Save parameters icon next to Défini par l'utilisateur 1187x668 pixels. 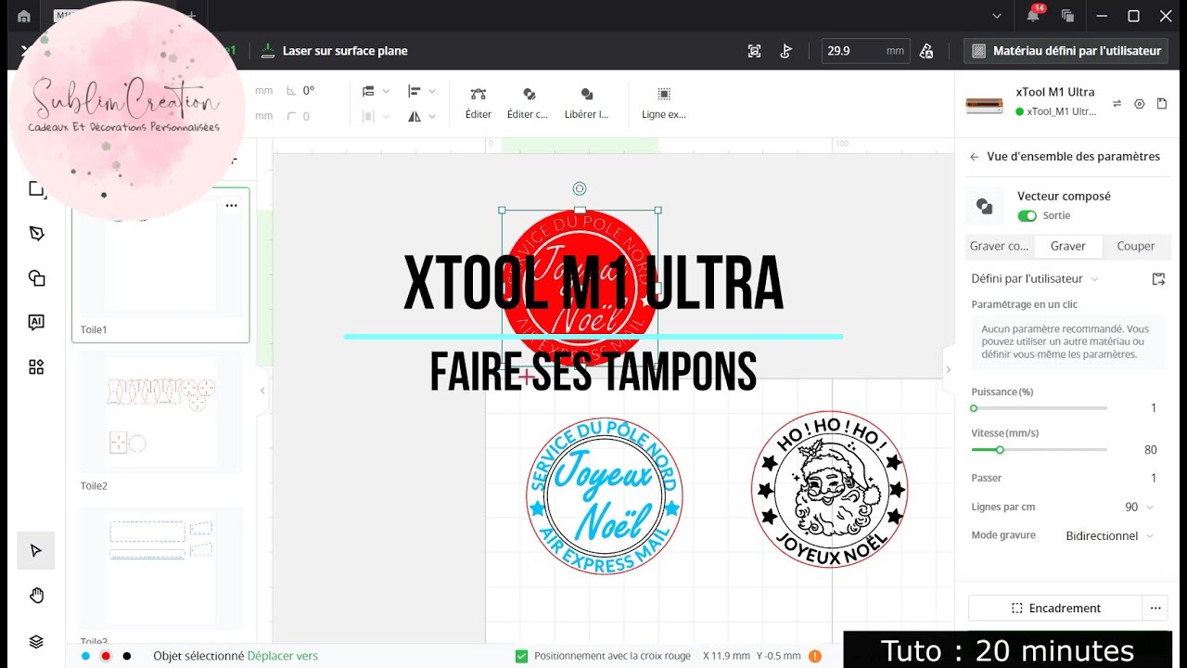pyautogui.click(x=1158, y=278)
